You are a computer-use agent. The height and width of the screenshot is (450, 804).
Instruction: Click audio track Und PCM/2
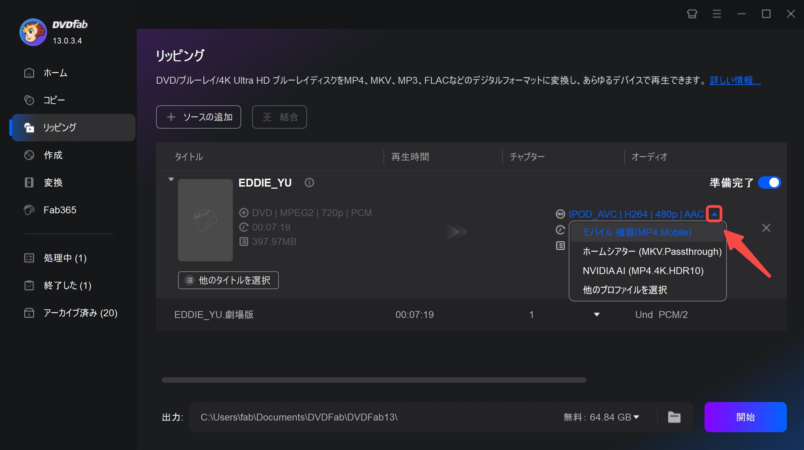[661, 315]
